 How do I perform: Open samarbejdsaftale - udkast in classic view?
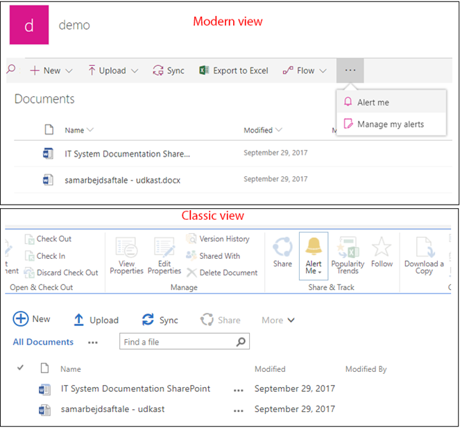click(x=112, y=409)
